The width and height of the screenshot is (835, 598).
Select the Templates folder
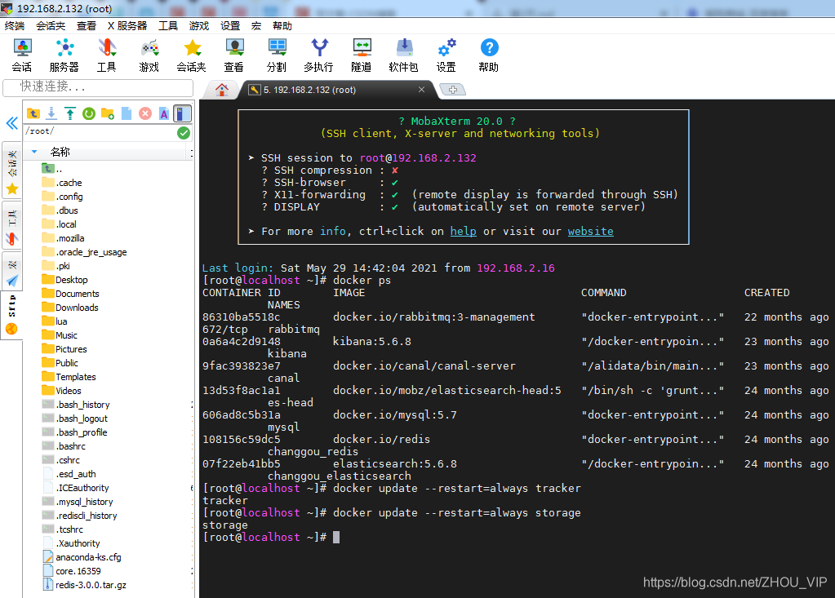tap(69, 377)
